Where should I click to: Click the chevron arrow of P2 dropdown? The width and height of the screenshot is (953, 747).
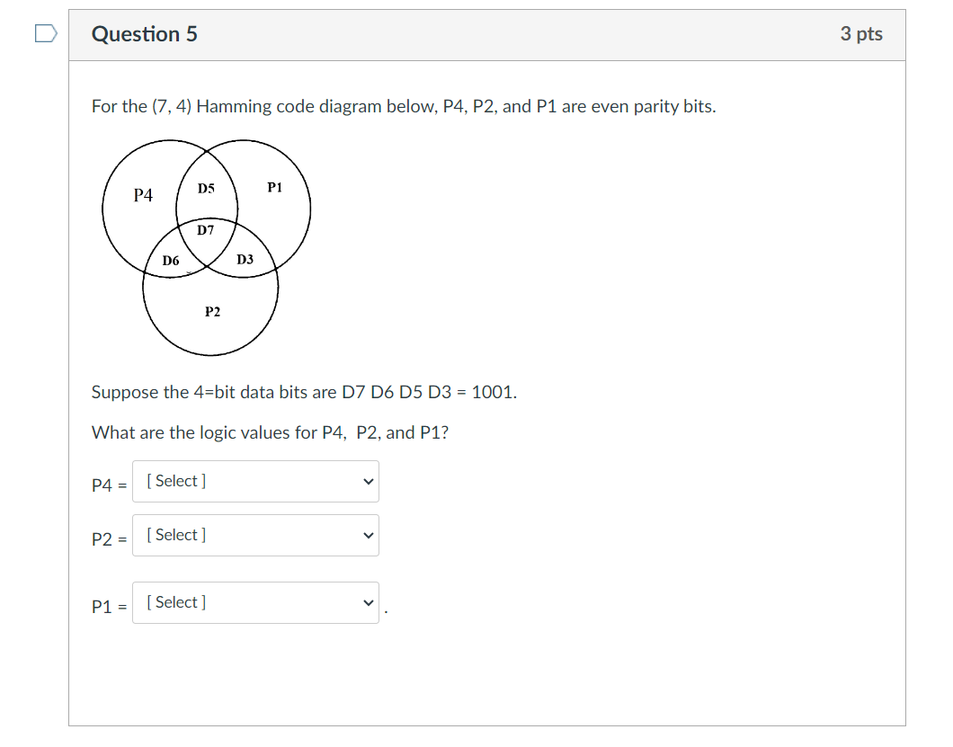[368, 536]
